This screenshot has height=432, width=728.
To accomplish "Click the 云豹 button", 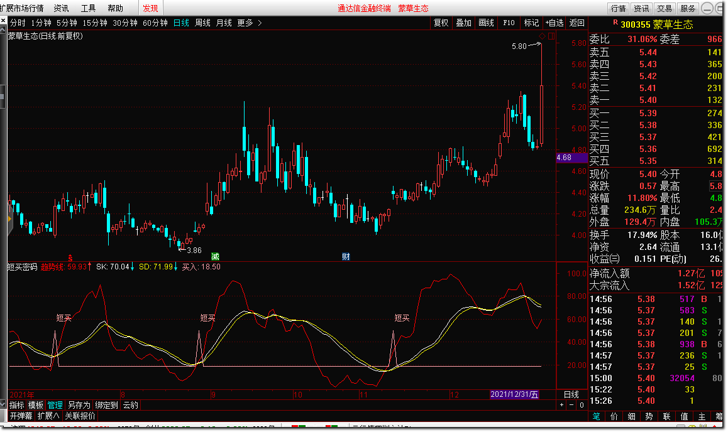I will click(131, 405).
